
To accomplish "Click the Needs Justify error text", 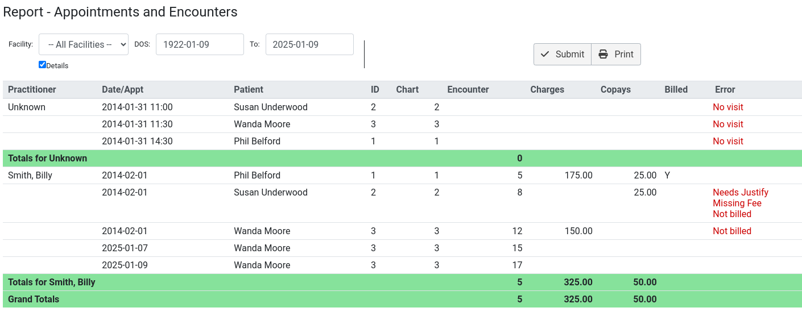I will pyautogui.click(x=741, y=192).
